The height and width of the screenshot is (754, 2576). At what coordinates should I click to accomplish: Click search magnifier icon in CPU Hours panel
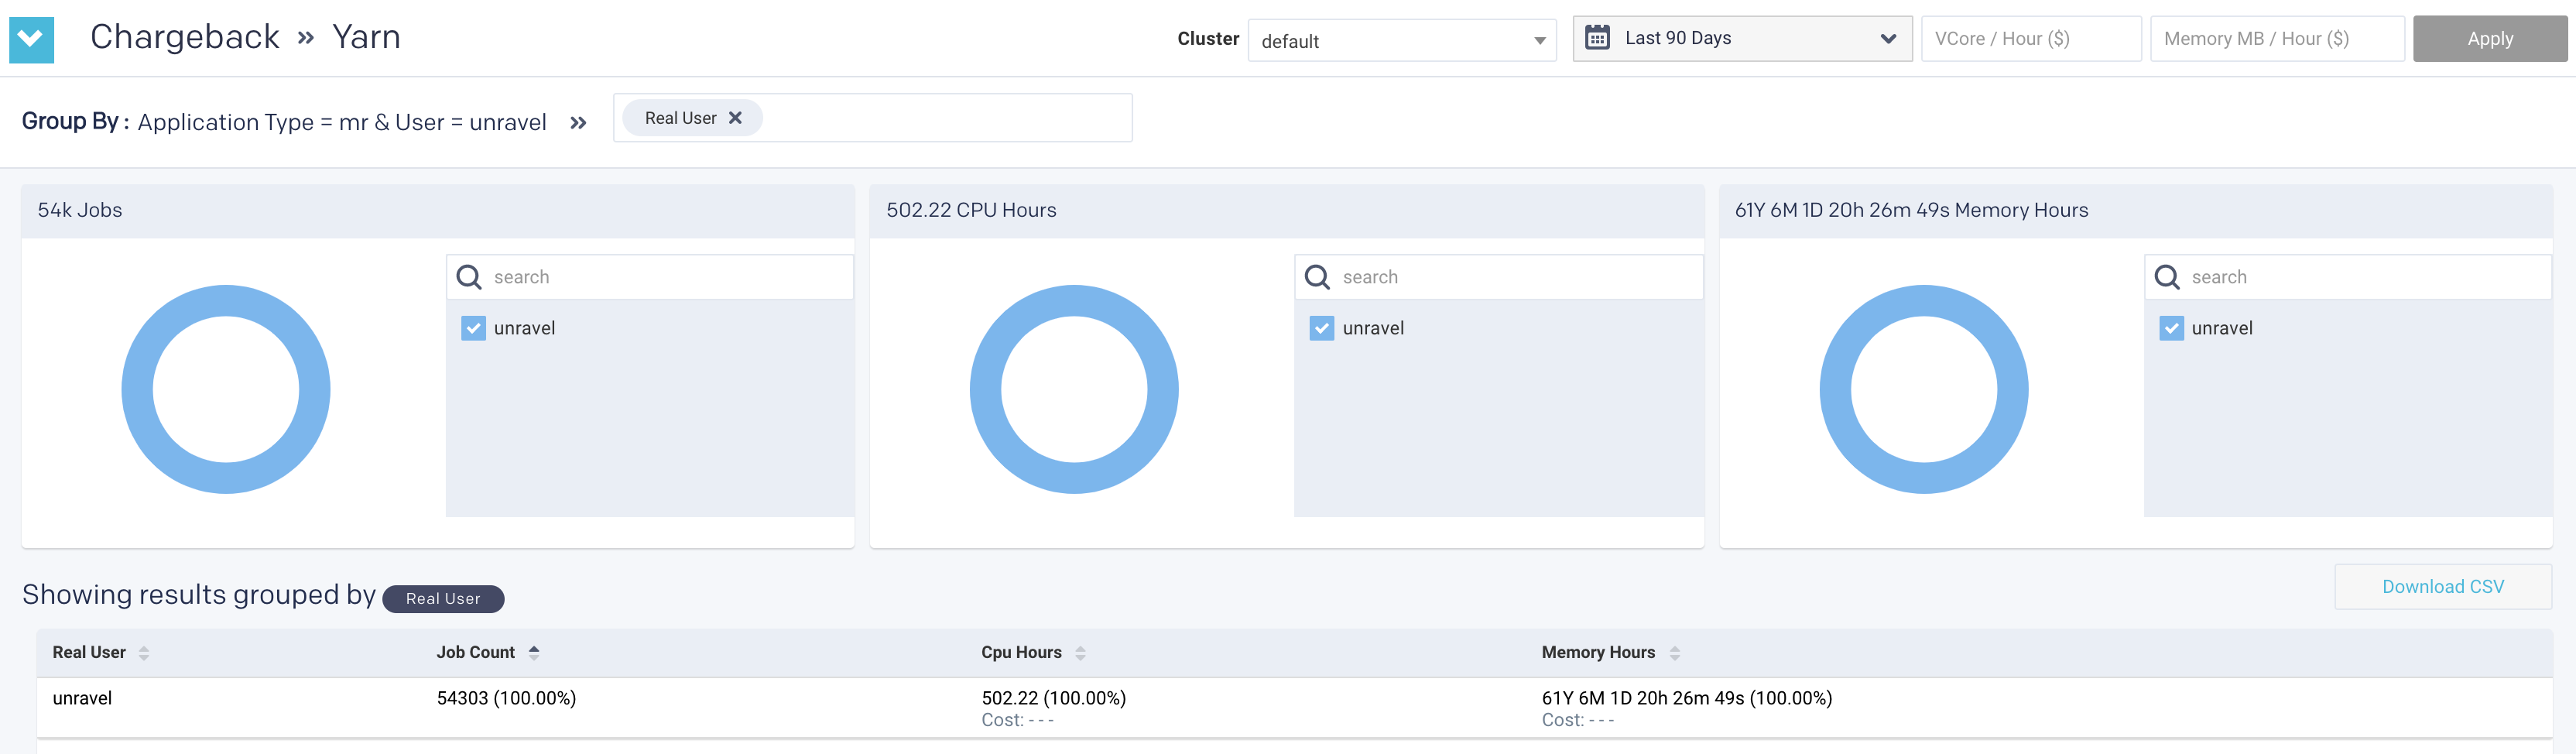click(x=1317, y=277)
